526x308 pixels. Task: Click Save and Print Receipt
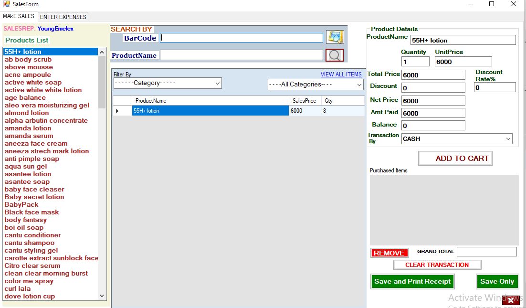[x=412, y=281]
